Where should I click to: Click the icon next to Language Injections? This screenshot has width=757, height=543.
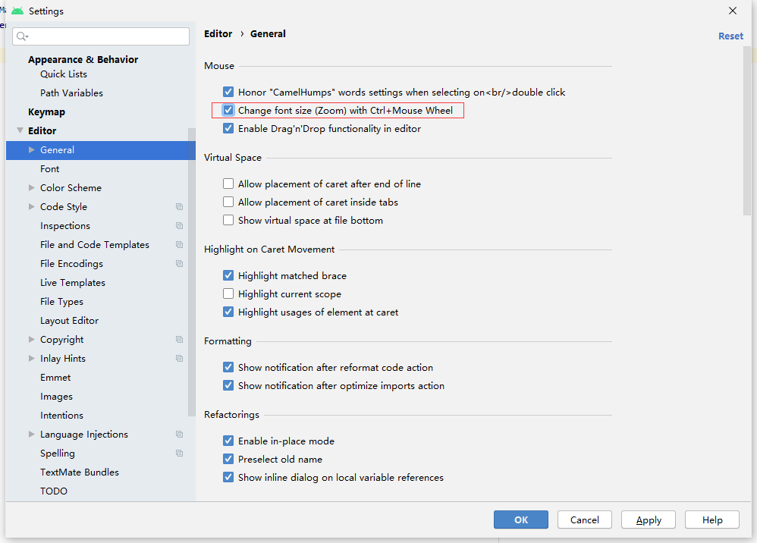179,434
